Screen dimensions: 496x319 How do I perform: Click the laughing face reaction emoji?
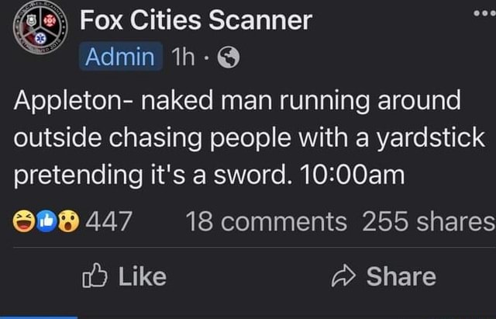point(23,220)
